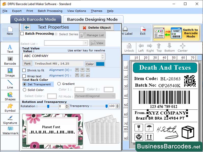Set Alignment (Y) to bottom
This screenshot has width=203, height=152.
88,75
